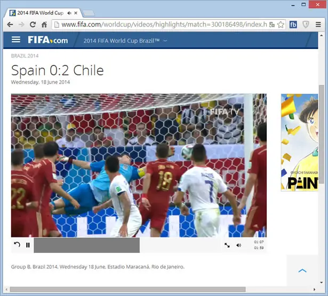Click the horizontal scrollbar right arrow
Screen dimensions: 328x296
(x=315, y=290)
